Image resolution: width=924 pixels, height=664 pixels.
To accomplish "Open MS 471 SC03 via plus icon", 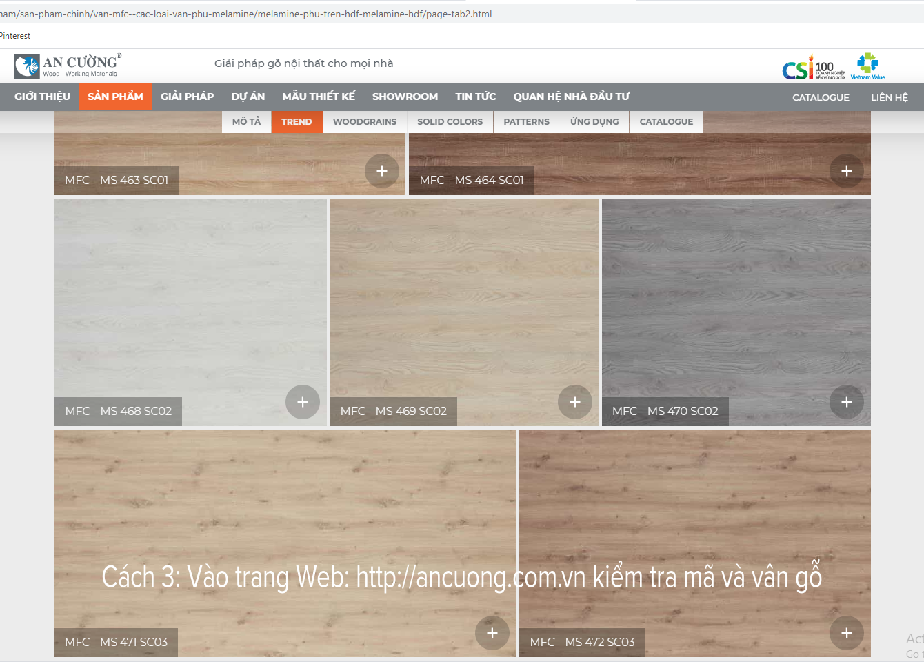I will 492,633.
